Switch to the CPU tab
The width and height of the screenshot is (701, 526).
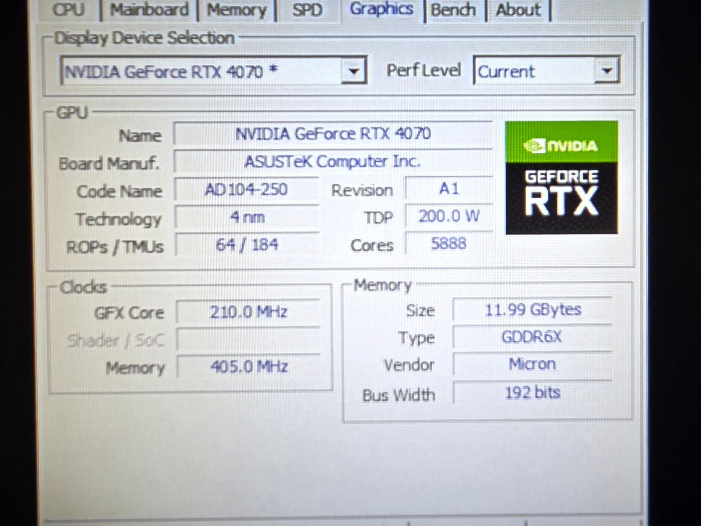[68, 10]
